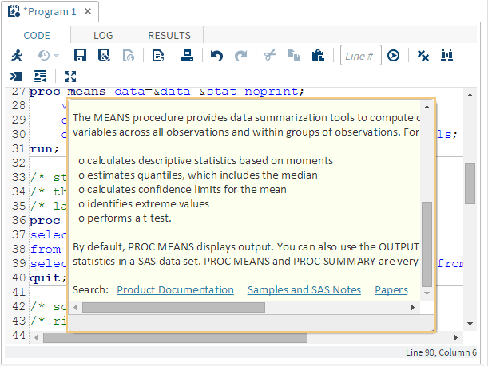Open the Samples and SAS Notes link
The image size is (488, 366).
304,290
